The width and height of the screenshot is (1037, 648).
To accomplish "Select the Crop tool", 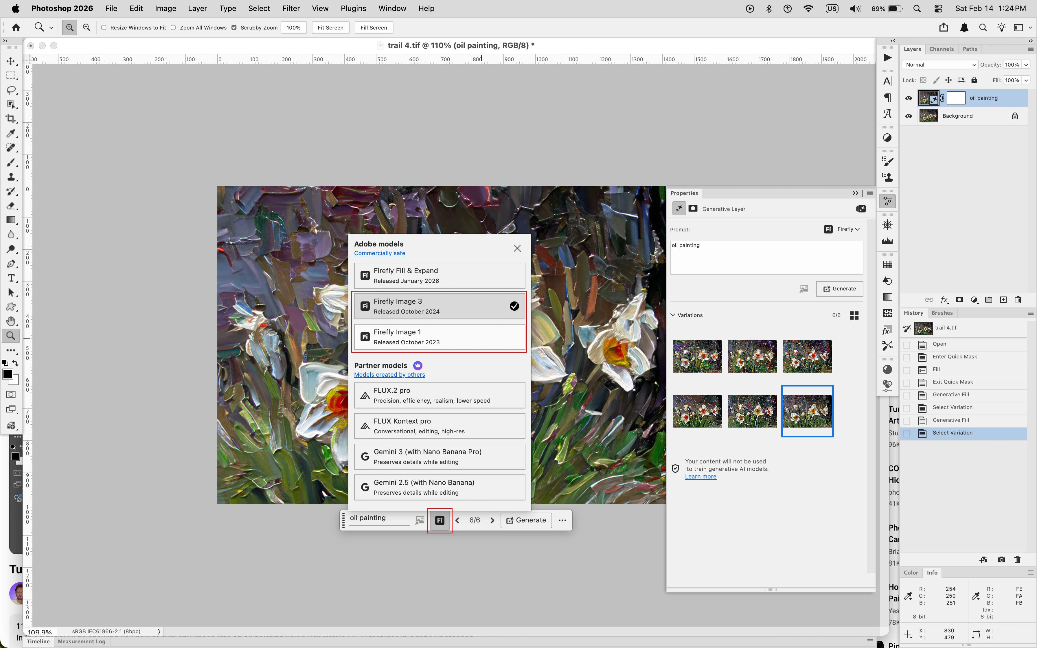I will [11, 119].
